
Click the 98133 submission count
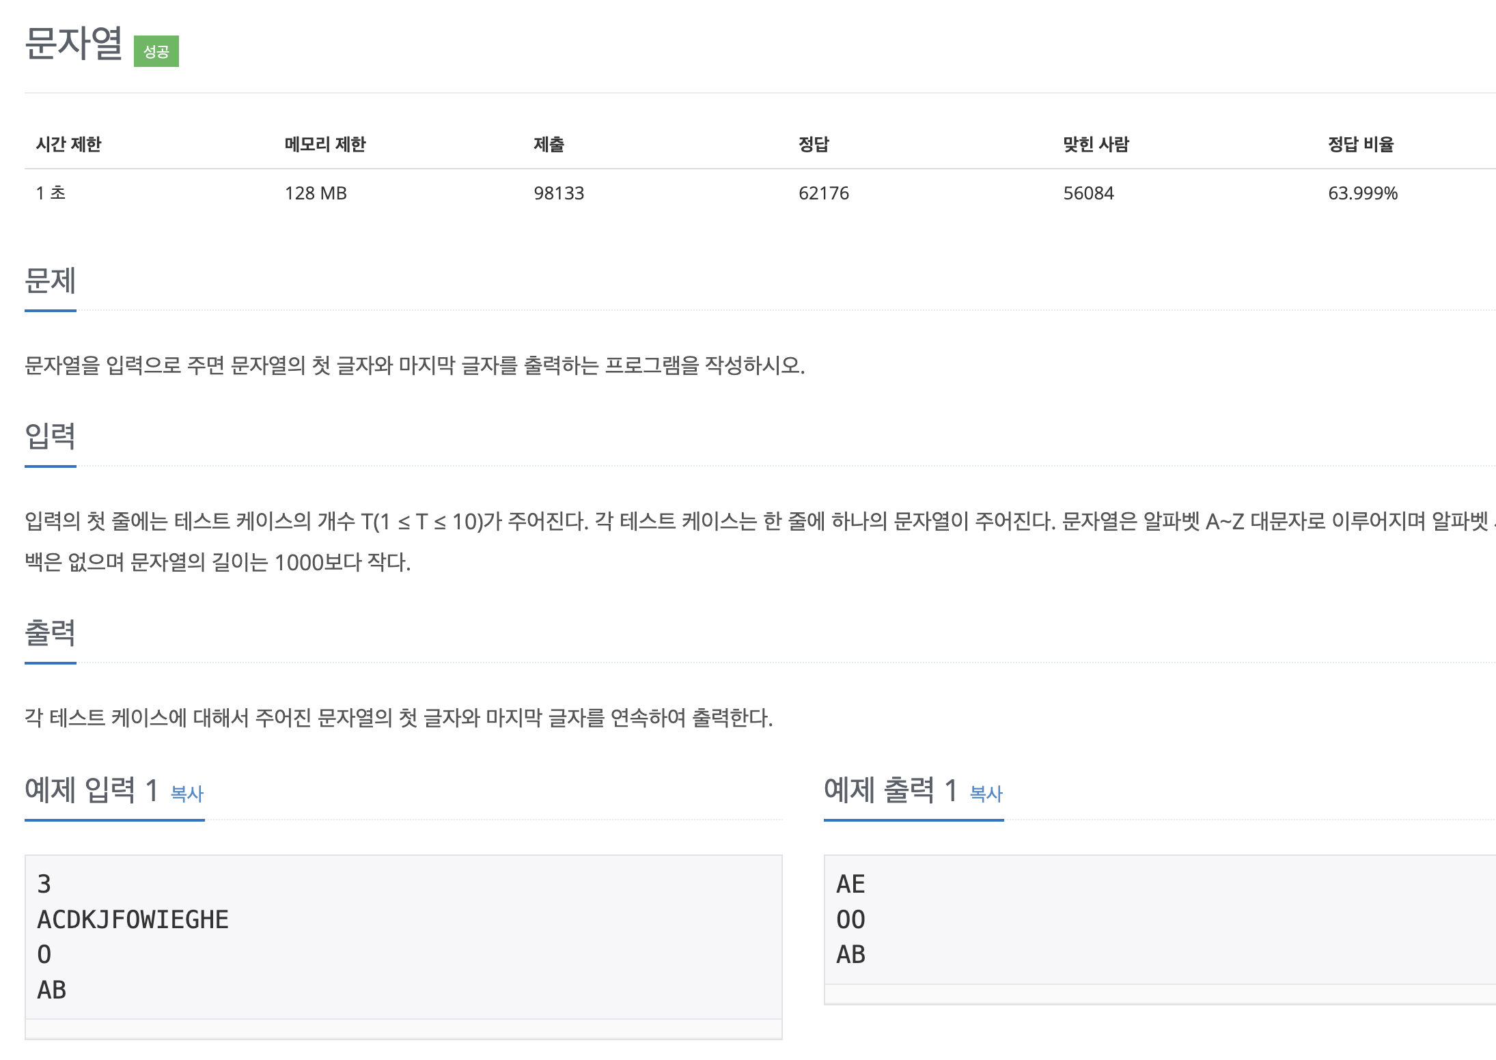pyautogui.click(x=559, y=193)
